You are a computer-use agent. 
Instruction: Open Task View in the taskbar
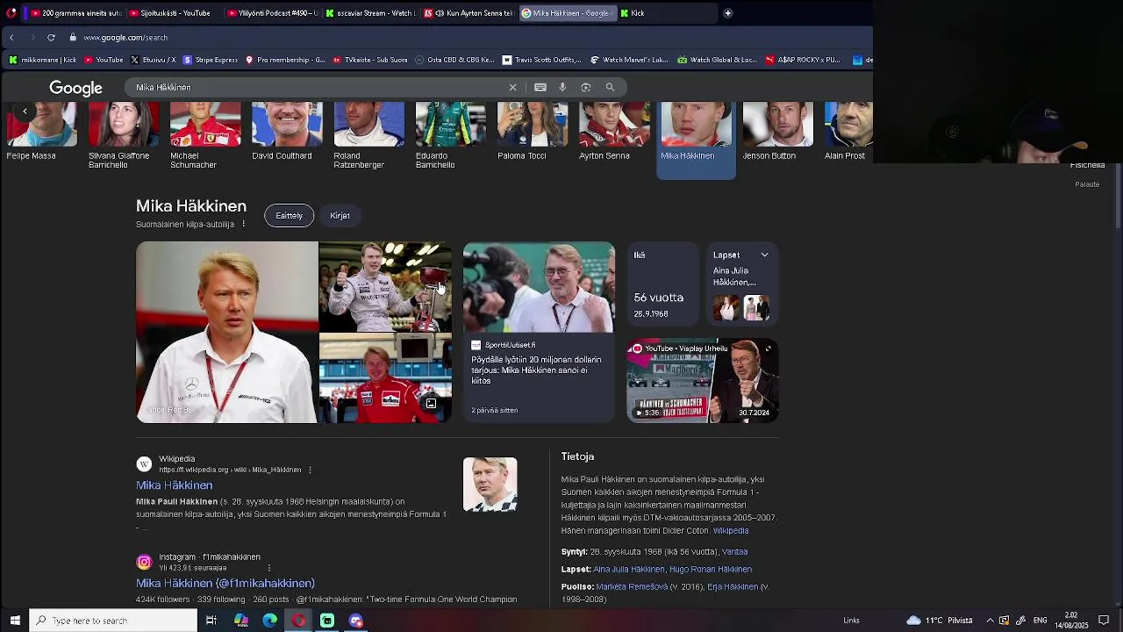coord(211,621)
